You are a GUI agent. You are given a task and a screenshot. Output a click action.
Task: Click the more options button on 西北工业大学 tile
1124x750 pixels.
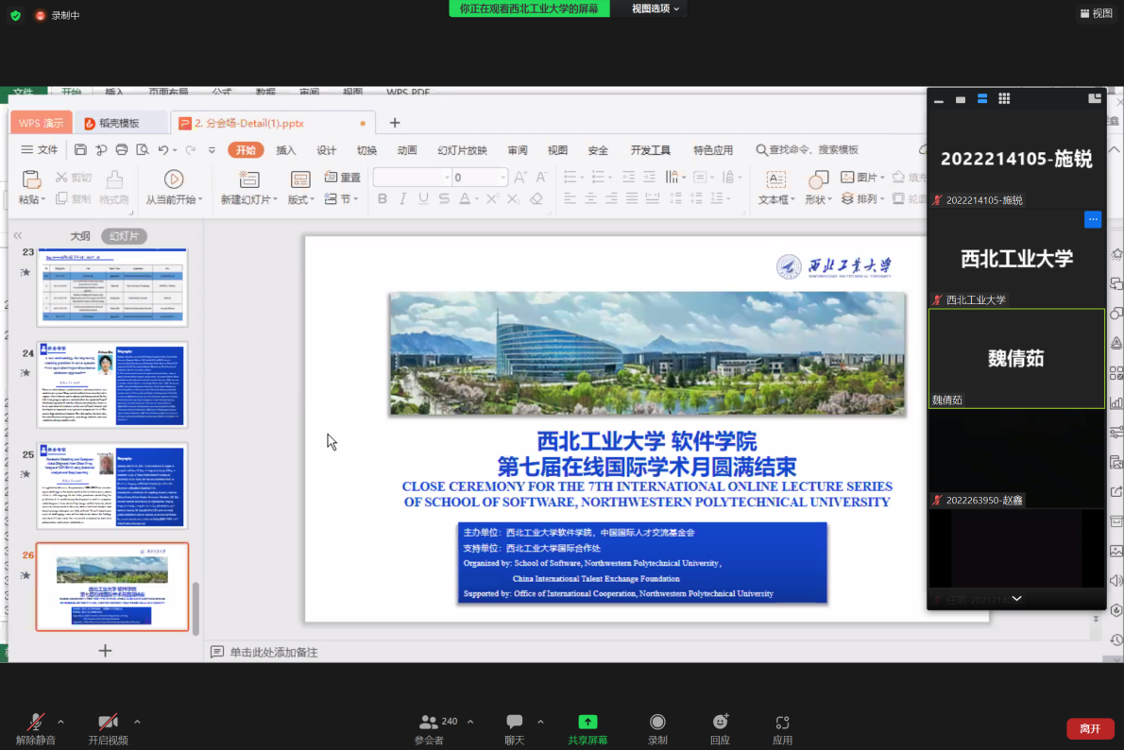tap(1093, 220)
